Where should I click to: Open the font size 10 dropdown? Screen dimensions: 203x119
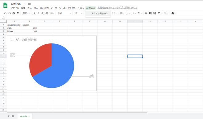(78, 13)
